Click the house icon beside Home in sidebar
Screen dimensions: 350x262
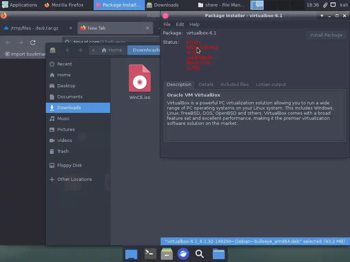pyautogui.click(x=52, y=75)
